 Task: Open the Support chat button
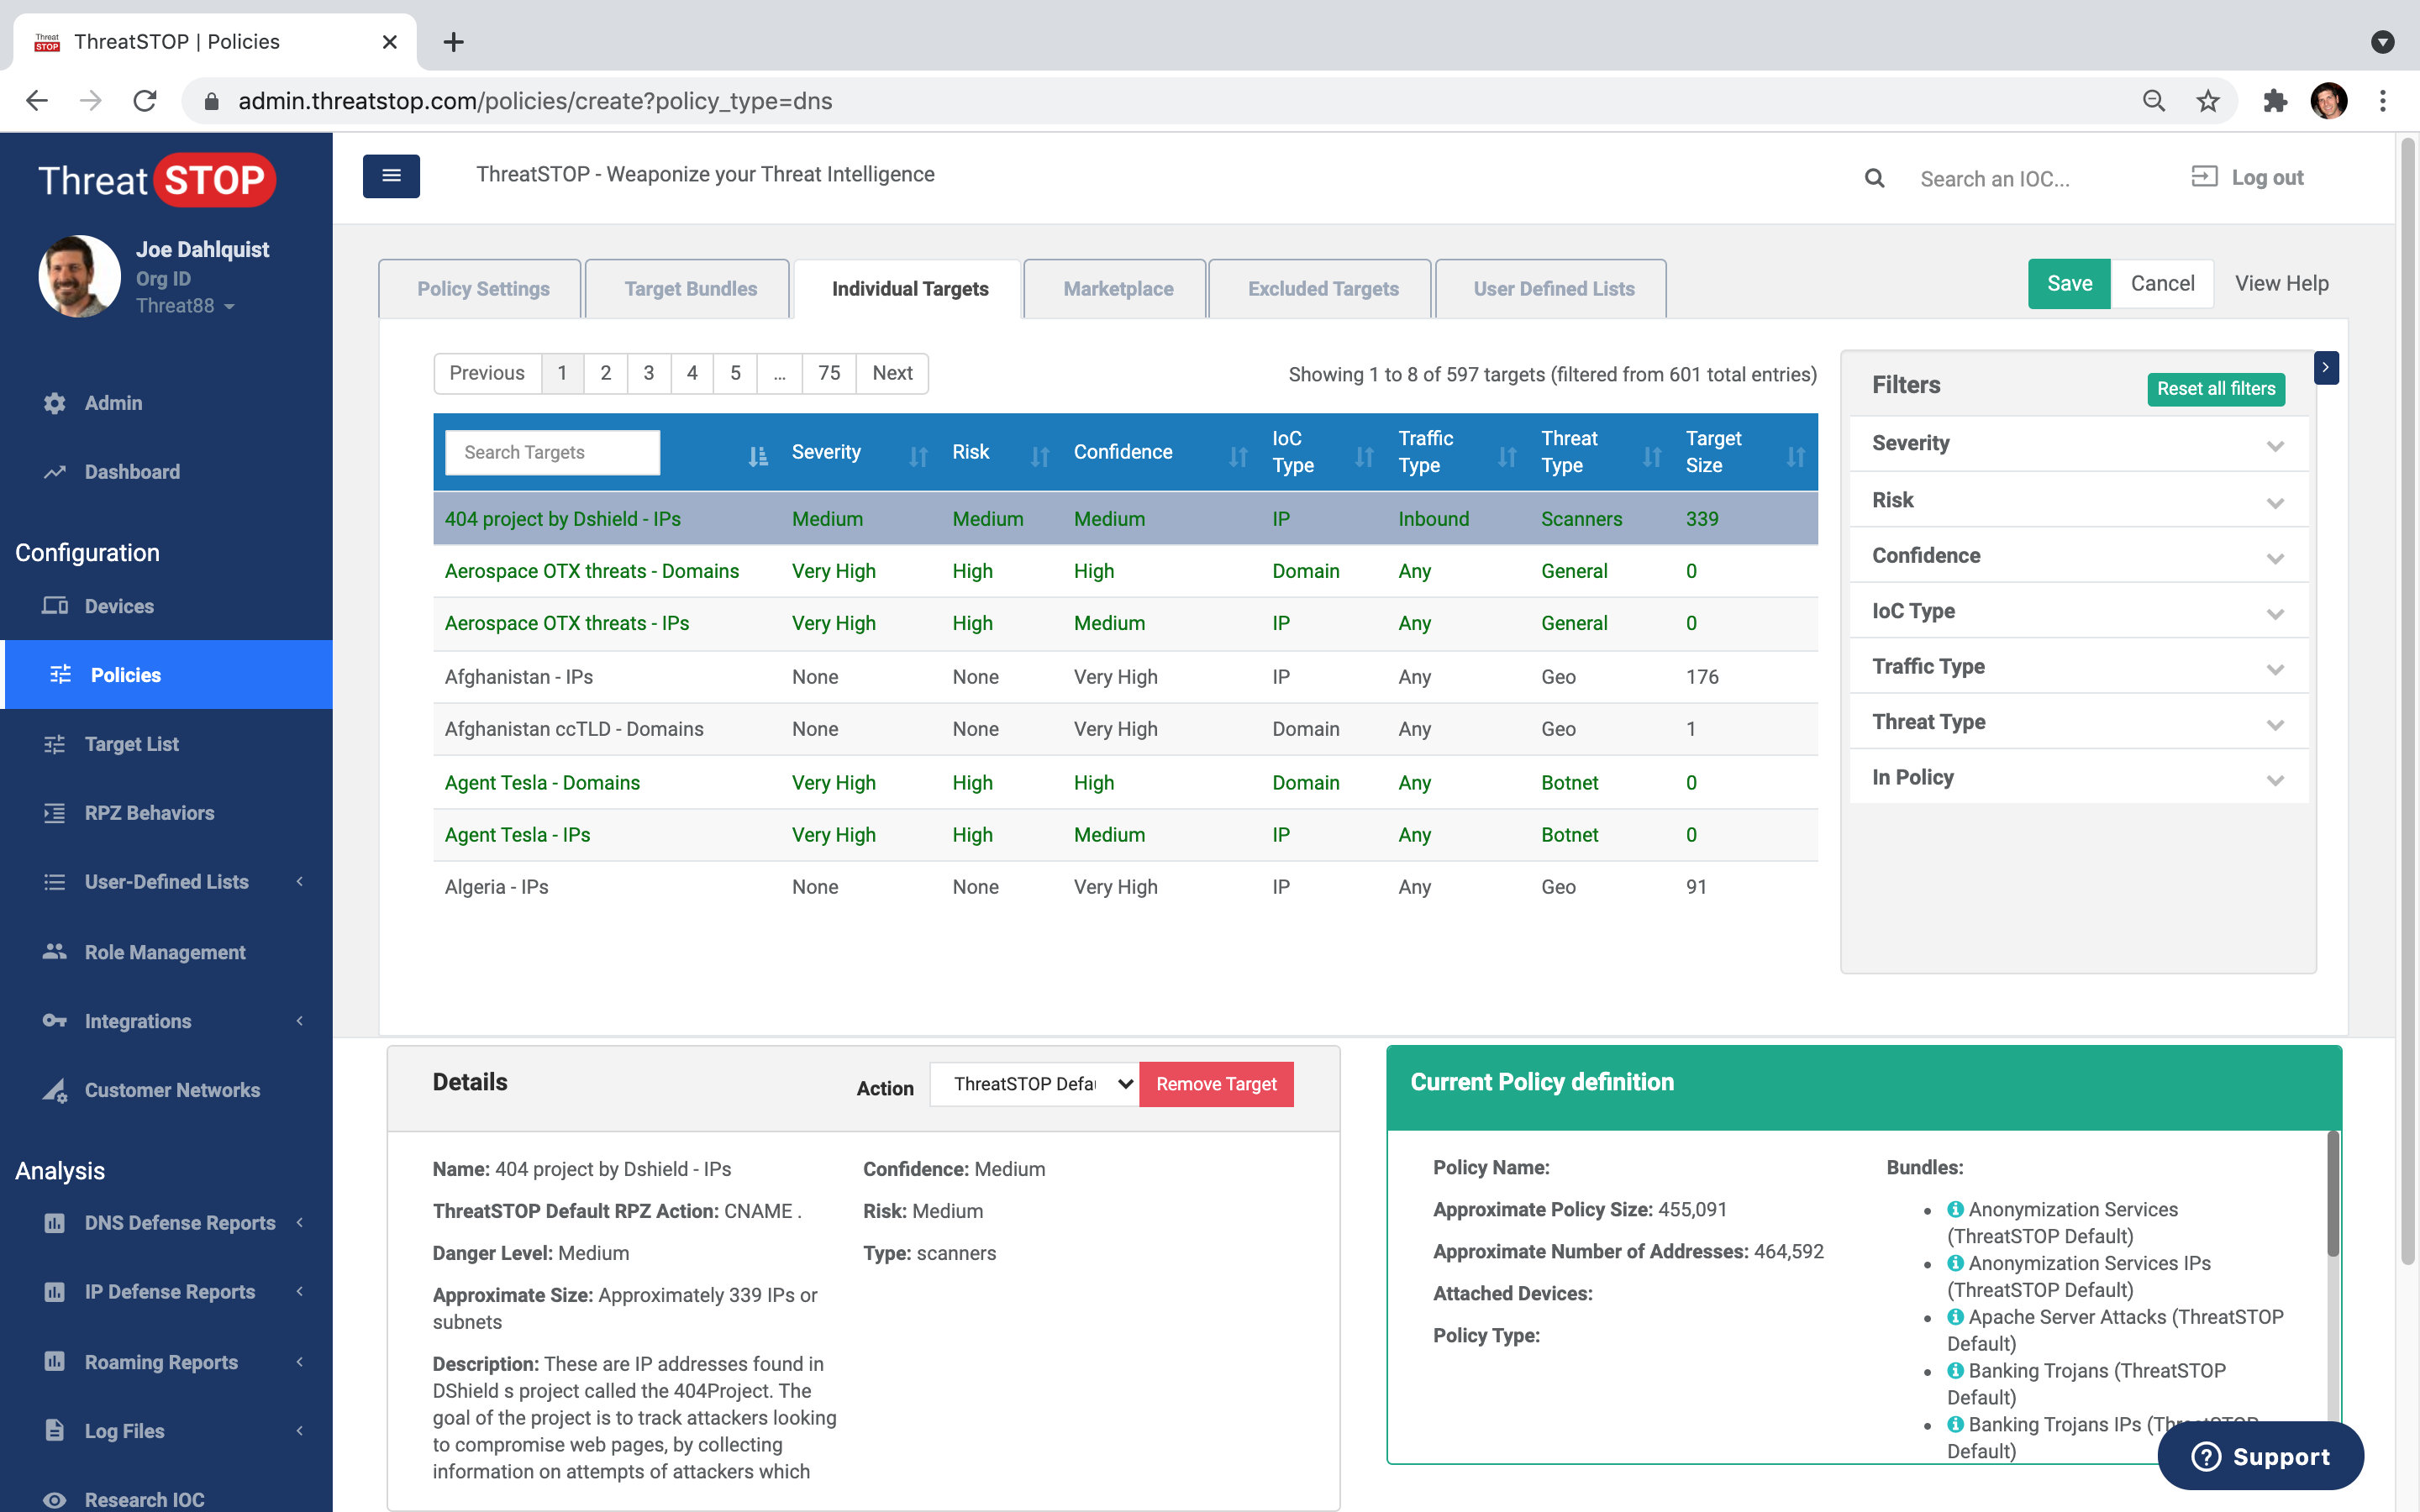(2260, 1457)
